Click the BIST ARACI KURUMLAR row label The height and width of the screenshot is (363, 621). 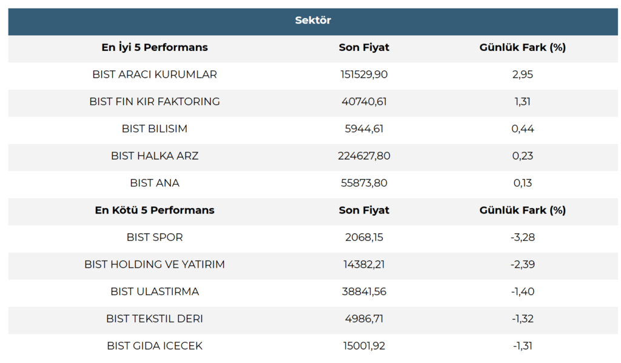click(x=155, y=75)
